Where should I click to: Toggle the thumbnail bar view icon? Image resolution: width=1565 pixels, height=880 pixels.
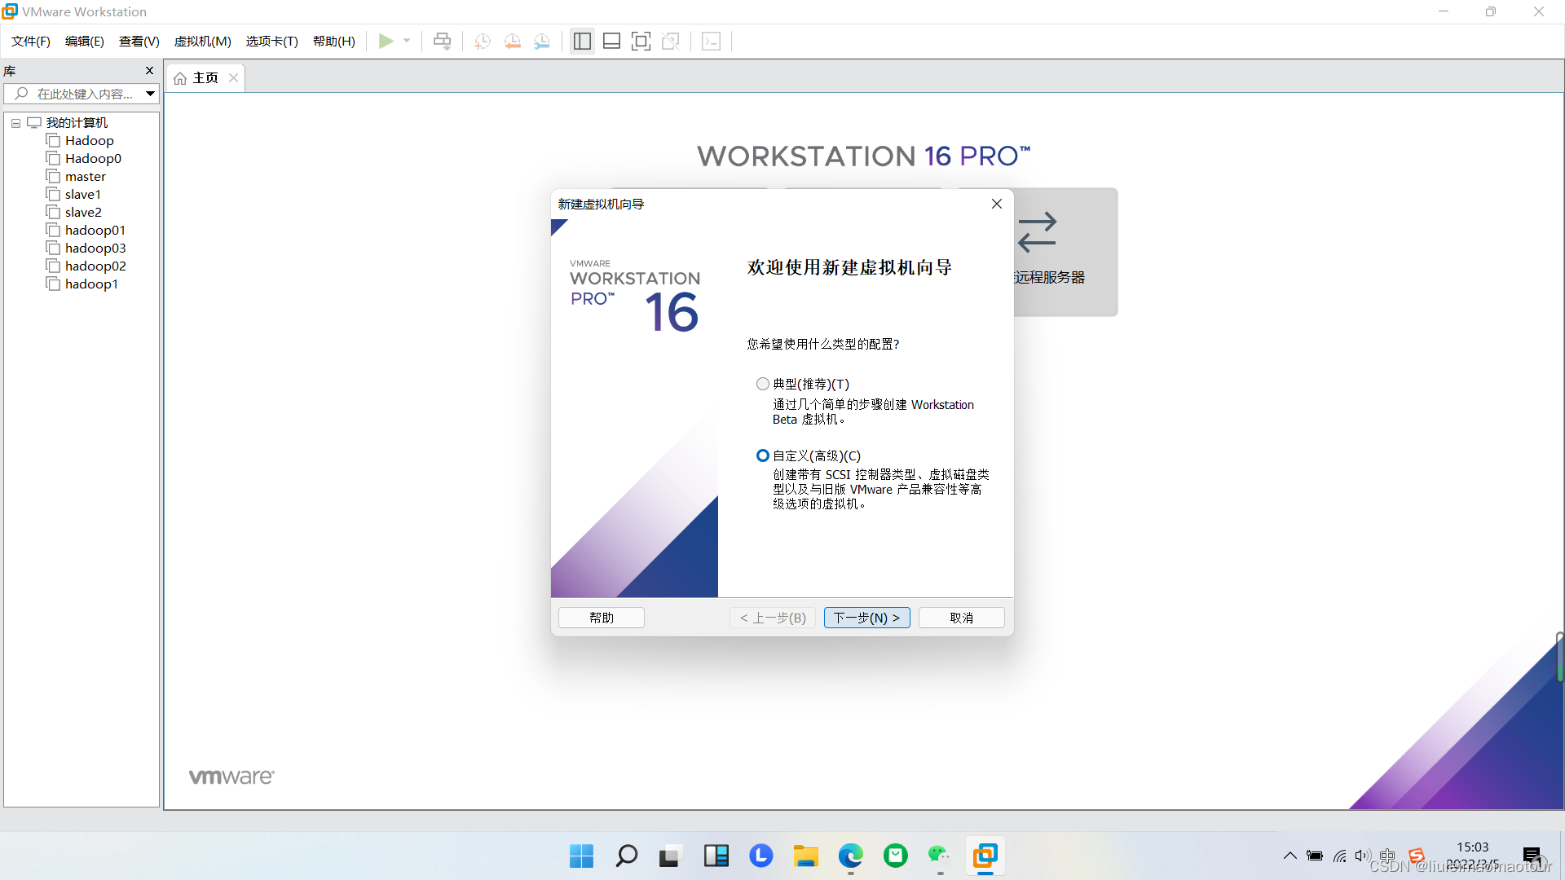point(611,41)
